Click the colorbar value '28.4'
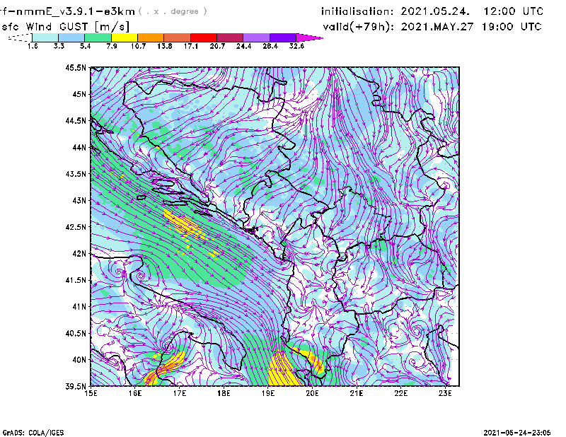Screen dimensions: 566x437 270,46
